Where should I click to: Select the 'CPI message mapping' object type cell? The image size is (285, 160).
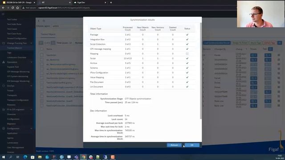100,49
